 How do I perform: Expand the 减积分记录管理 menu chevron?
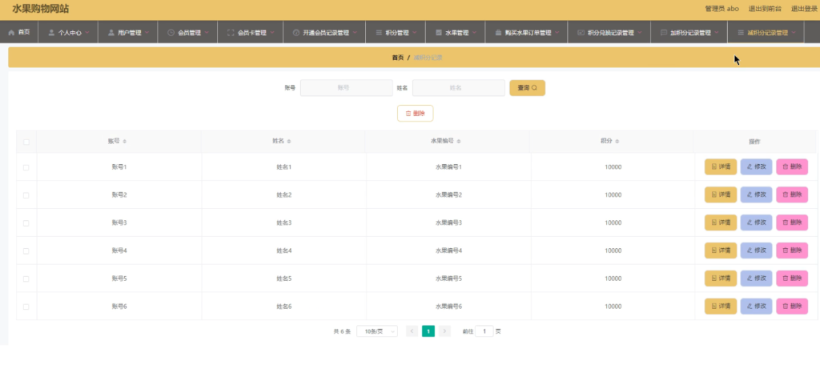[x=794, y=32]
